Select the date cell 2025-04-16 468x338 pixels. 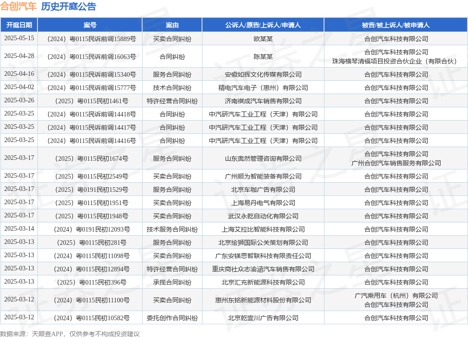pos(19,74)
